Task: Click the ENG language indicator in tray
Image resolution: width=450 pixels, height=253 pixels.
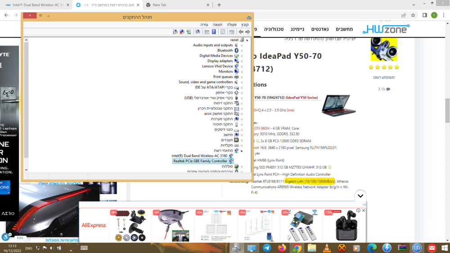Action: (29, 249)
